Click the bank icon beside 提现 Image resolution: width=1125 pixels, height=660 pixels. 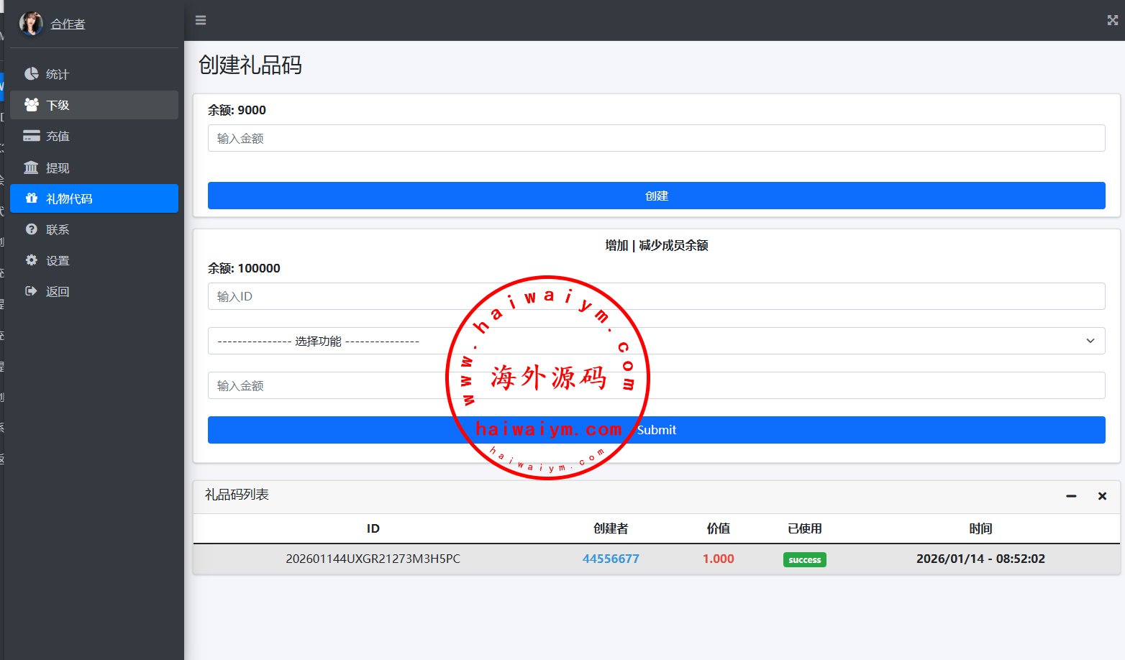coord(32,168)
